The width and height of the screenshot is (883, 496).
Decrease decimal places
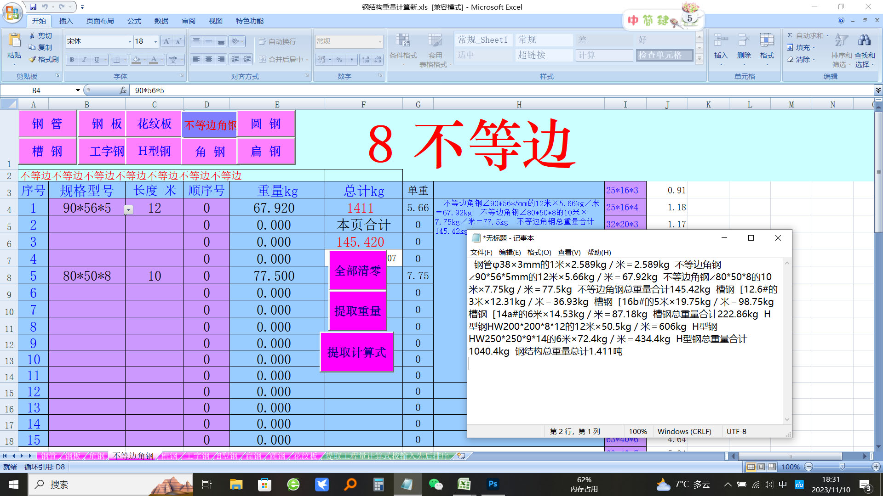tap(378, 60)
